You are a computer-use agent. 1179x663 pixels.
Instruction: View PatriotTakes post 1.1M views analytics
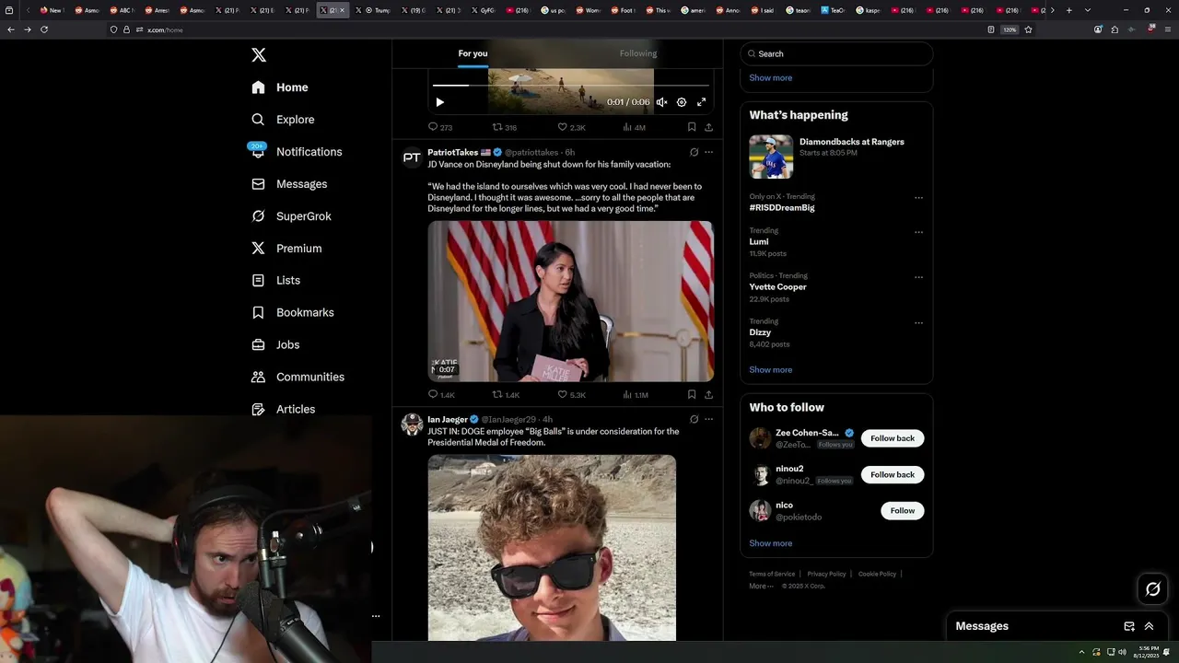coord(636,395)
